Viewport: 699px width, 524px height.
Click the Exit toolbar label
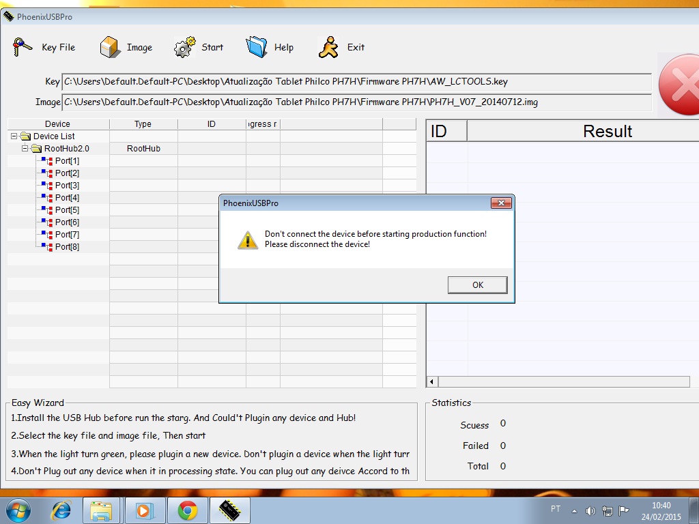[356, 47]
